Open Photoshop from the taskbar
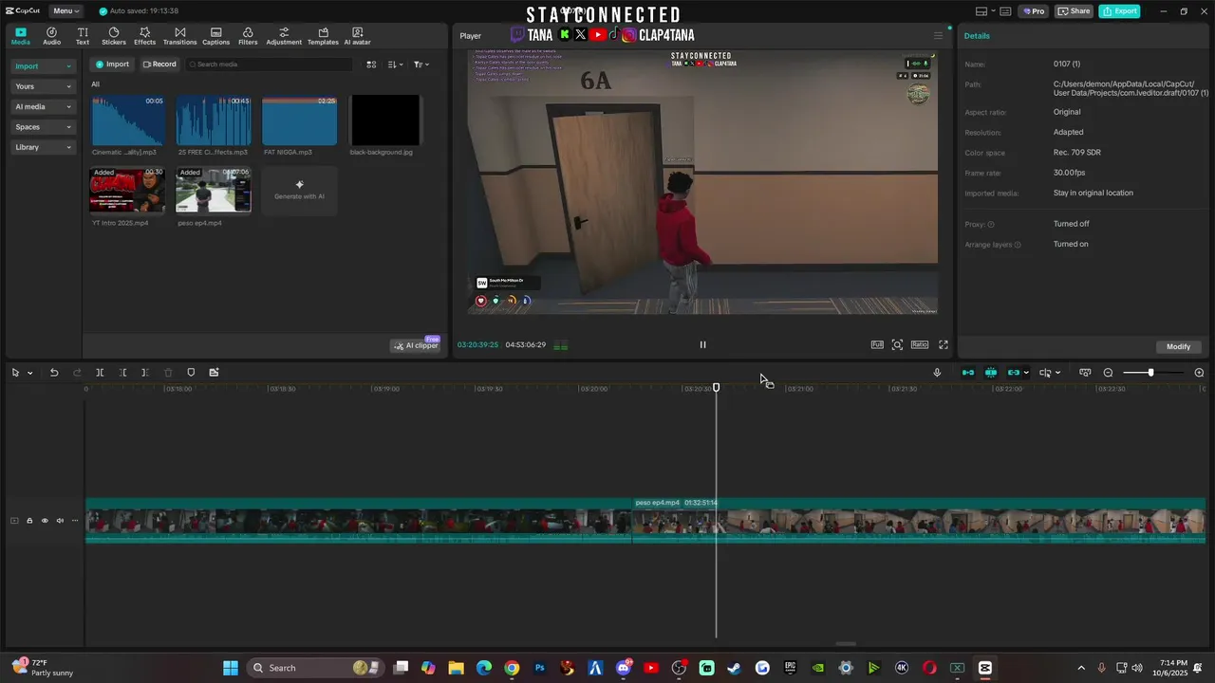The image size is (1215, 683). 540,668
